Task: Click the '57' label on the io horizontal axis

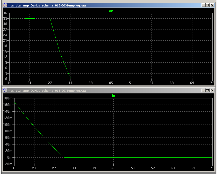Action: (153, 168)
